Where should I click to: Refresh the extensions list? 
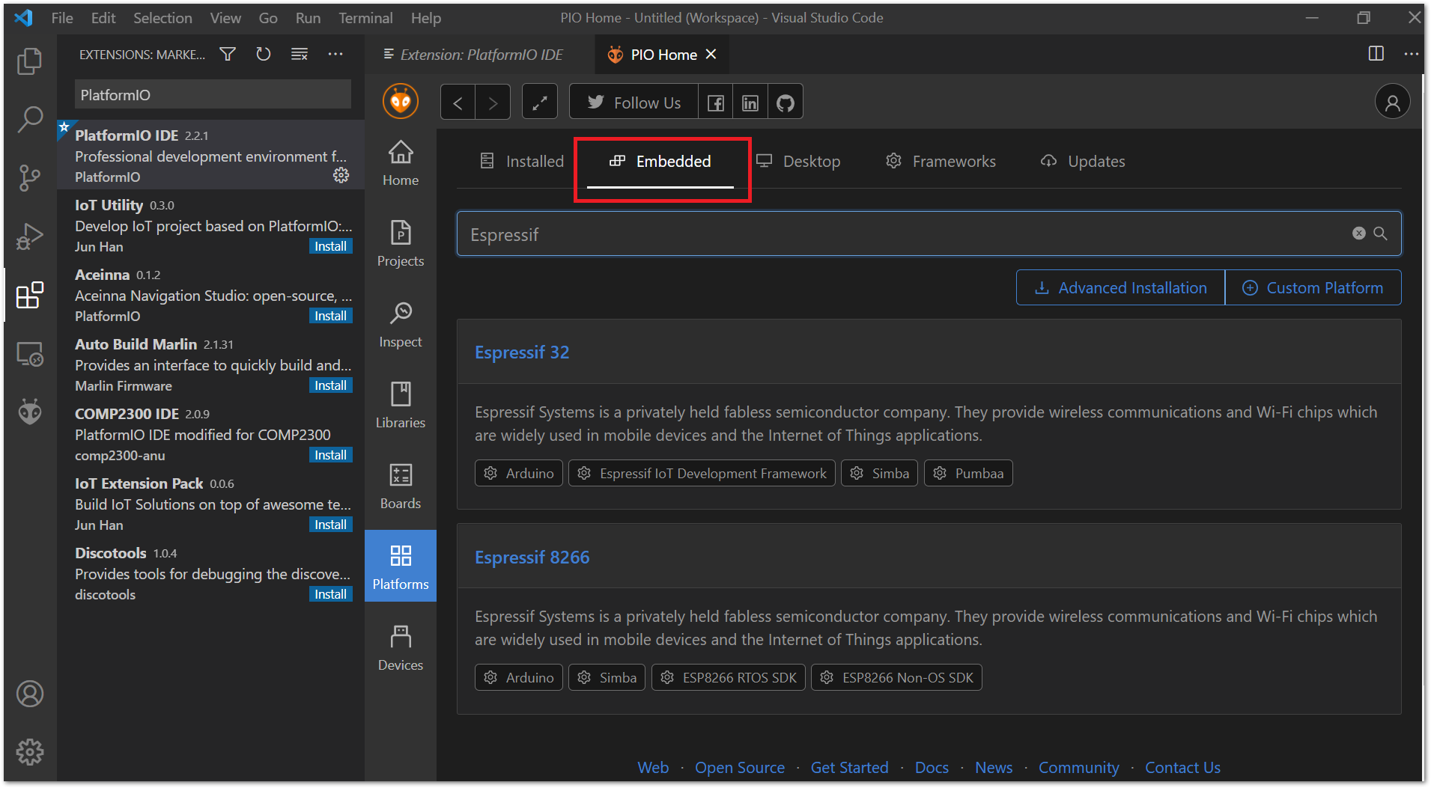tap(263, 54)
